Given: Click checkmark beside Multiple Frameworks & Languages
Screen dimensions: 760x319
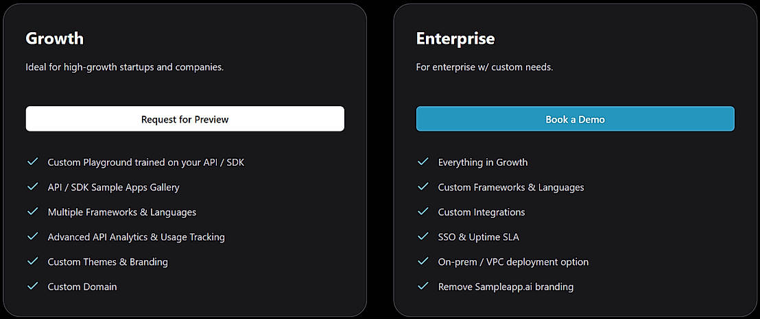Looking at the screenshot, I should (32, 212).
